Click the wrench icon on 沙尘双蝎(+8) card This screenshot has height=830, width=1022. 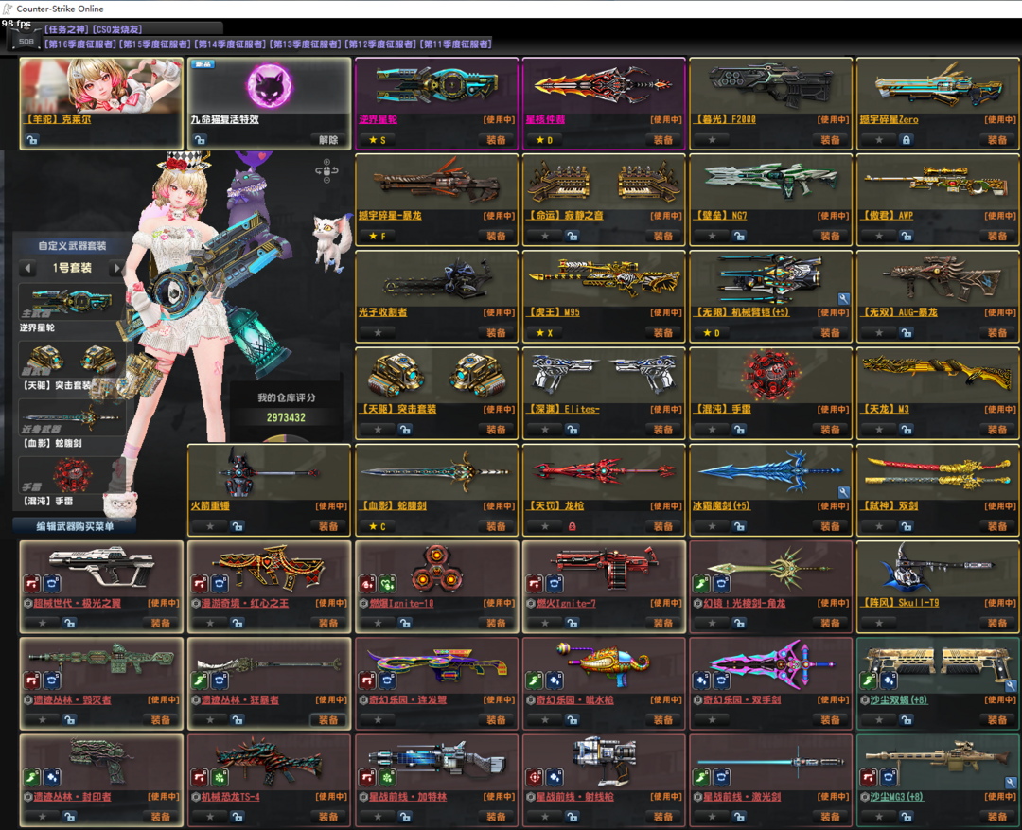click(1011, 686)
